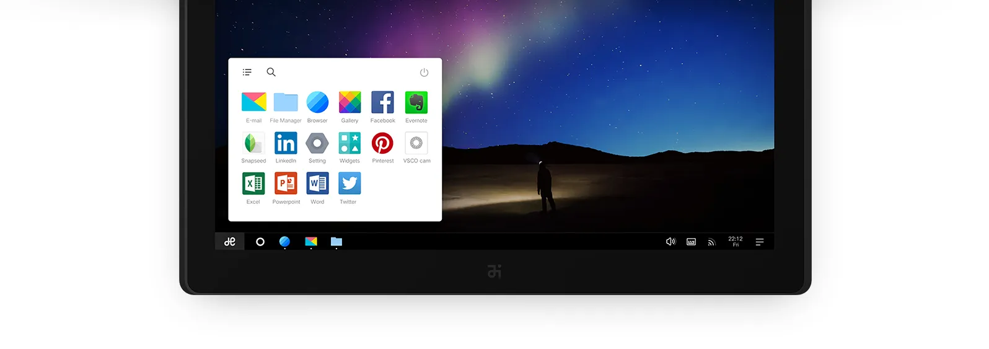
Task: Open the e-mail icon on the taskbar
Action: [311, 242]
